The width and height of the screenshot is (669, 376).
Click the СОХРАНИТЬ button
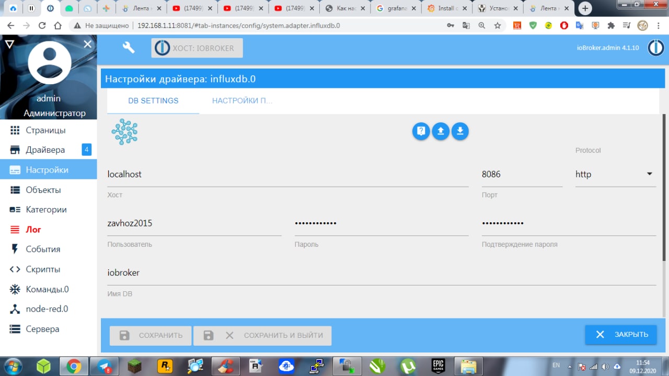151,335
